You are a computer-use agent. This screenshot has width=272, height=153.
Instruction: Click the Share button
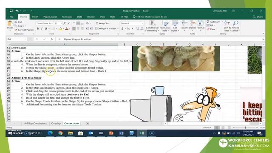coord(258,17)
